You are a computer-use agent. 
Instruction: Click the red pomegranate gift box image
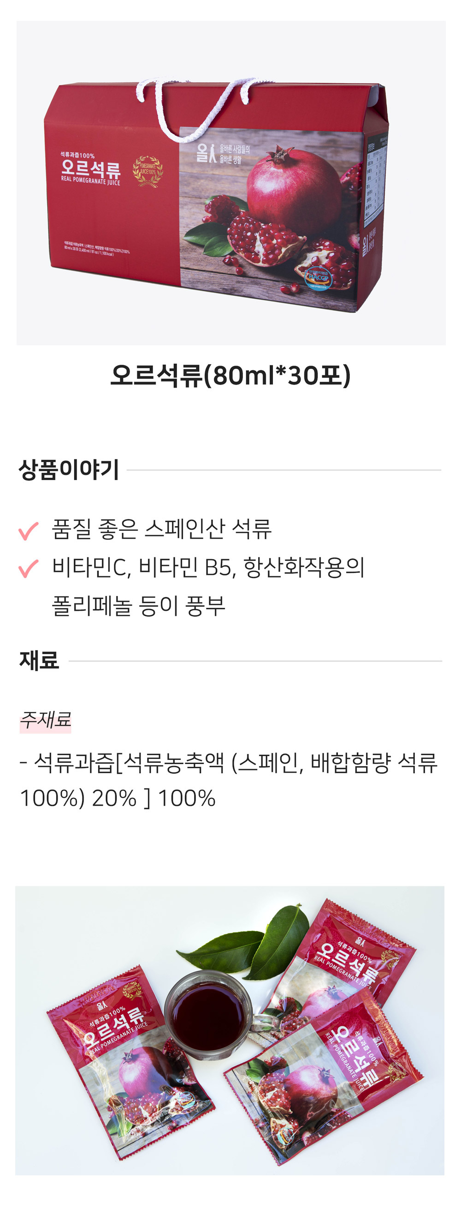(231, 183)
